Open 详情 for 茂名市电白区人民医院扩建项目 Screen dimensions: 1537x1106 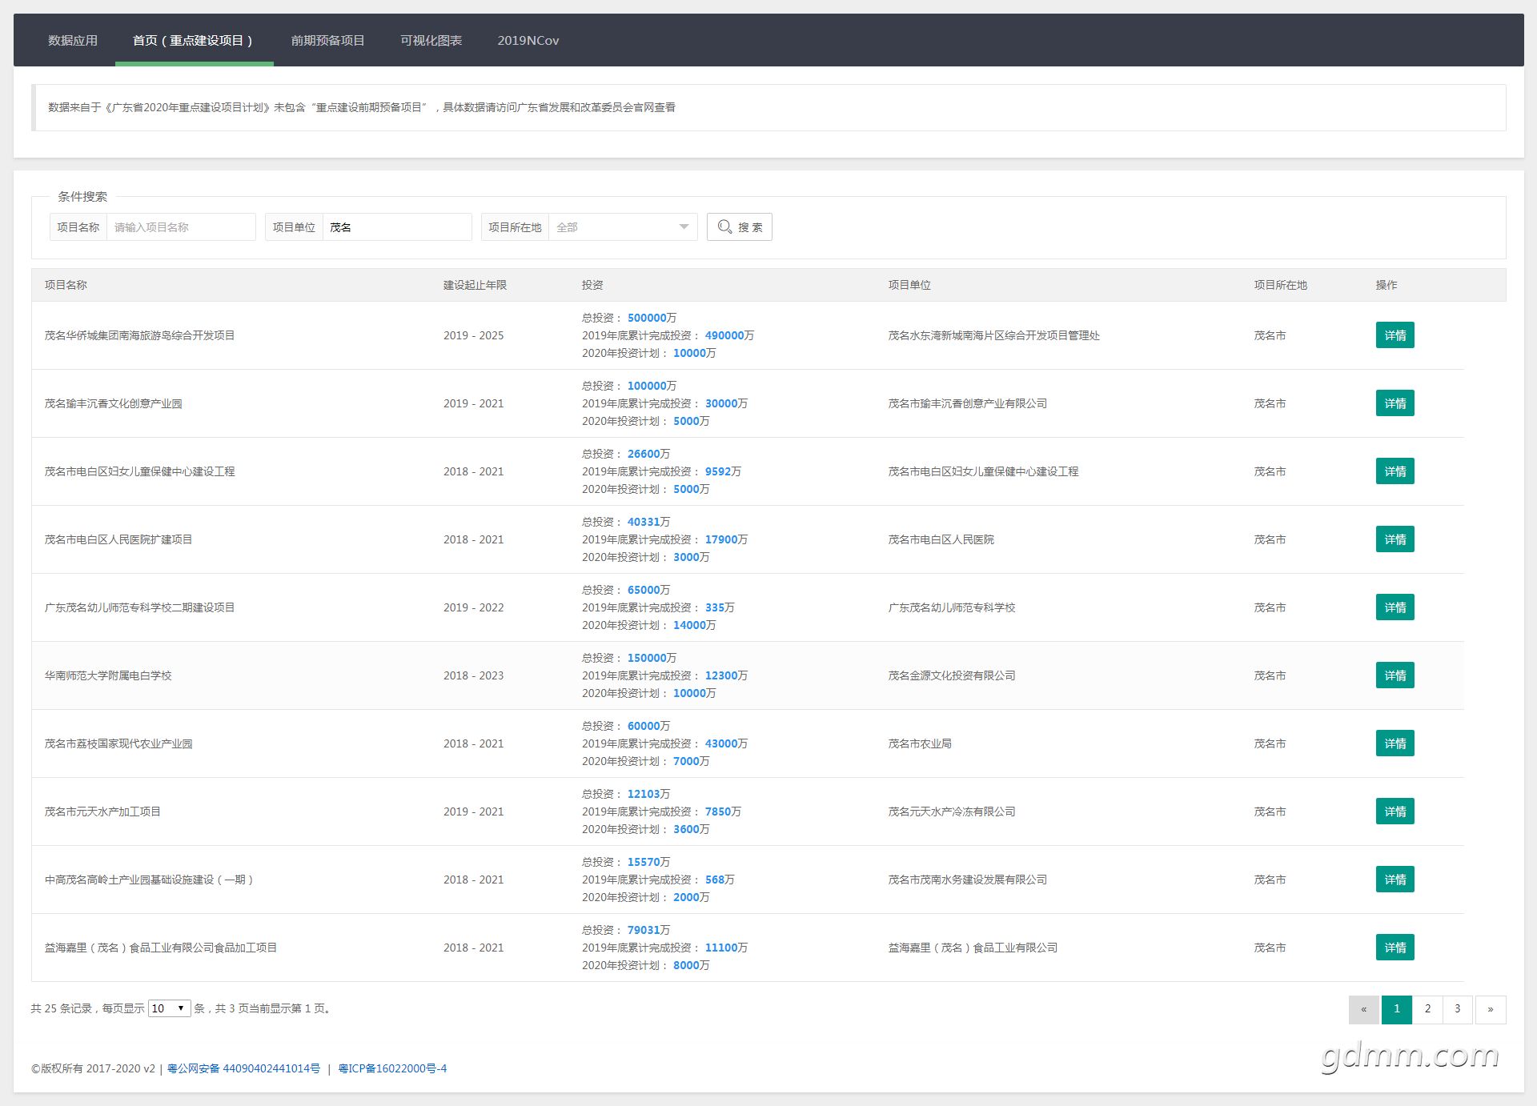(x=1395, y=539)
